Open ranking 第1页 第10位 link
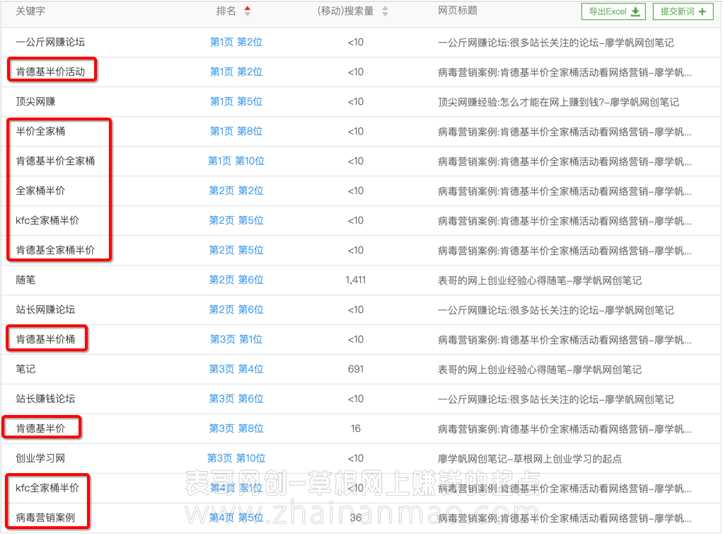This screenshot has width=723, height=534. (236, 161)
